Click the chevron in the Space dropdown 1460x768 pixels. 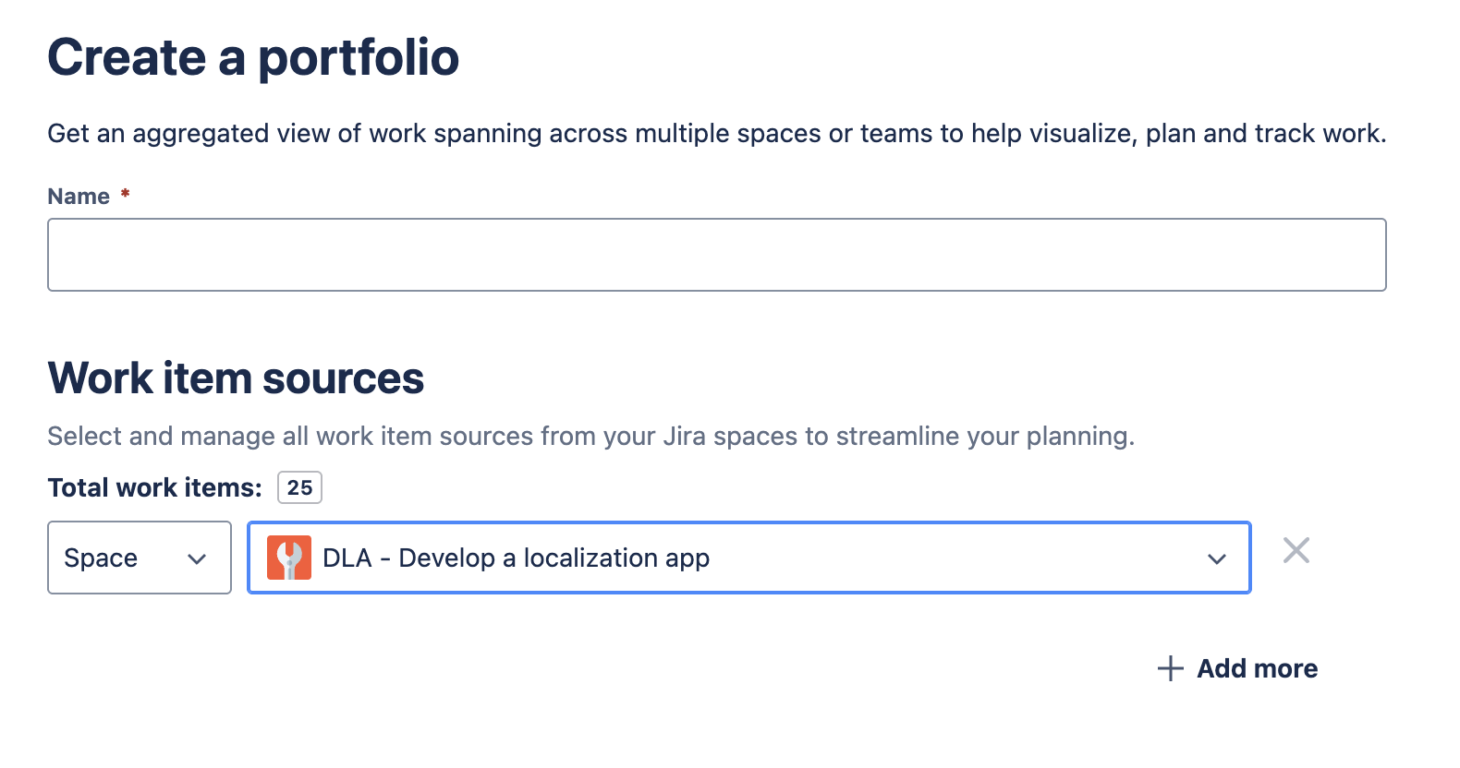point(197,559)
